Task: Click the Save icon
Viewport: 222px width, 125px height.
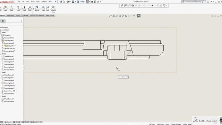Action: (73, 2)
